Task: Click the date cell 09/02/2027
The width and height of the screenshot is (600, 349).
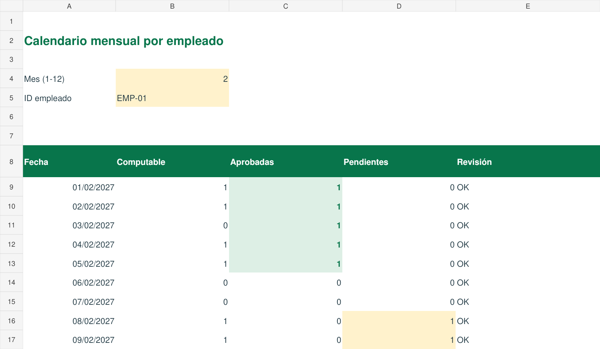Action: pyautogui.click(x=69, y=340)
